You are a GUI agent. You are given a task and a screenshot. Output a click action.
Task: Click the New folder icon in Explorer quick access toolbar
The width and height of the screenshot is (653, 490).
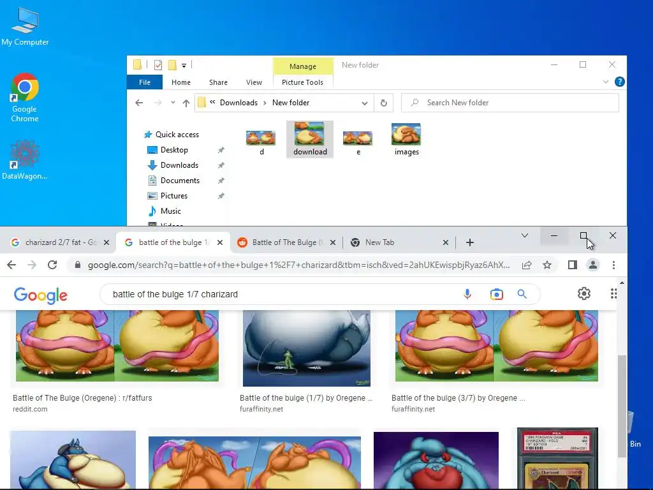[x=172, y=65]
